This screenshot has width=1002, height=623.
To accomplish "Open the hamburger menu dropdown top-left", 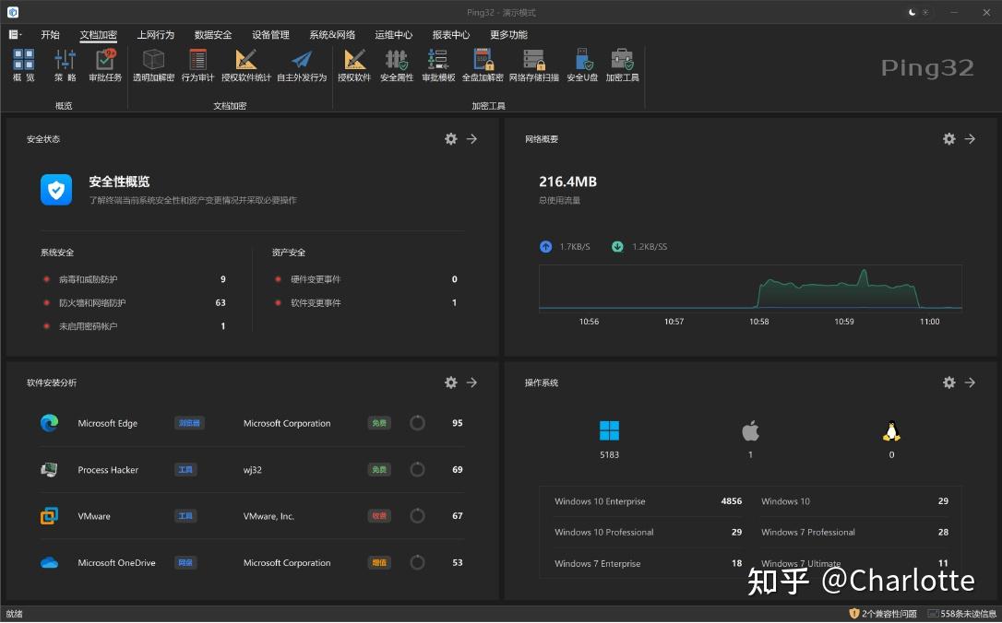I will click(13, 34).
